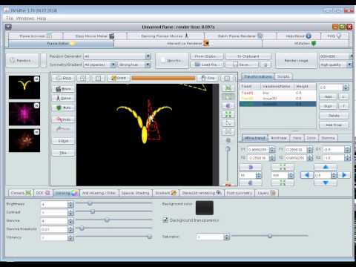
Task: Click the Dance button in left toolbar
Action: tap(63, 98)
